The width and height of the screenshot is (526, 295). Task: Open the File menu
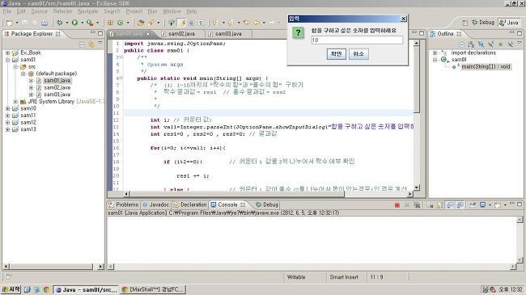6,11
